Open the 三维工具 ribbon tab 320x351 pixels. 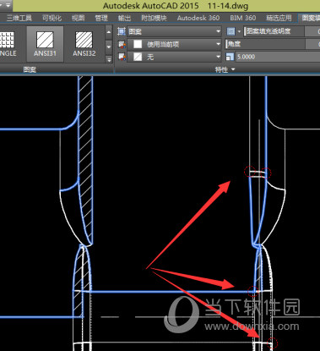tap(19, 19)
